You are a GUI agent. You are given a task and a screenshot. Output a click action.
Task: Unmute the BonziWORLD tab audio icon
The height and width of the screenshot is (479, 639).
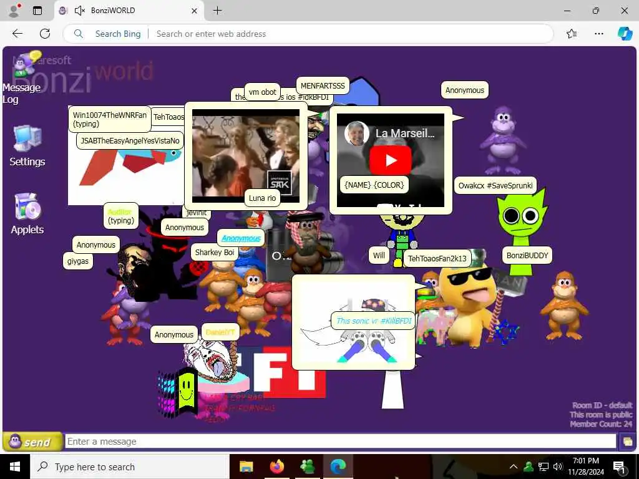pyautogui.click(x=79, y=11)
